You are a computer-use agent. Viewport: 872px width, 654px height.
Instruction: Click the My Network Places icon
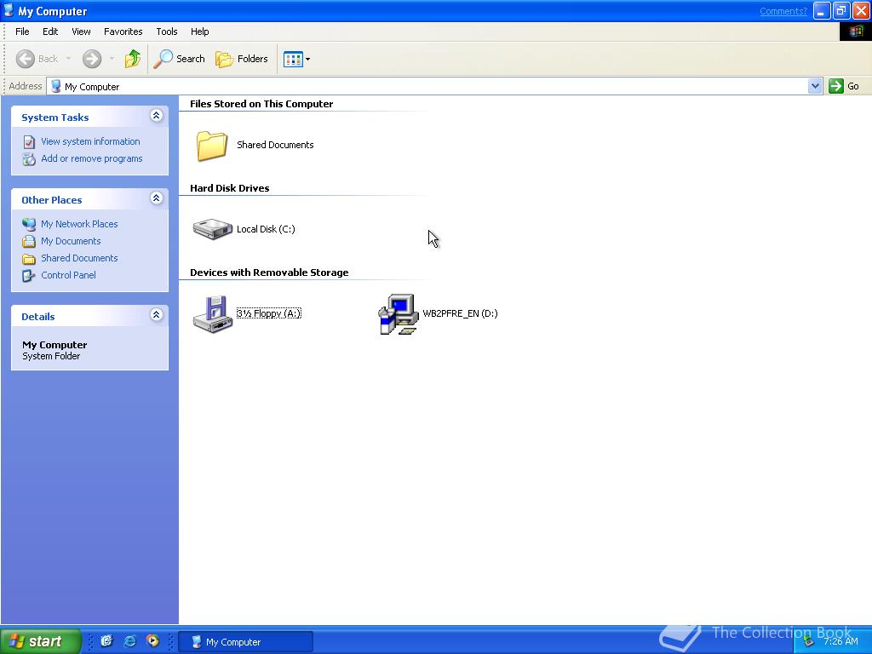[x=29, y=224]
